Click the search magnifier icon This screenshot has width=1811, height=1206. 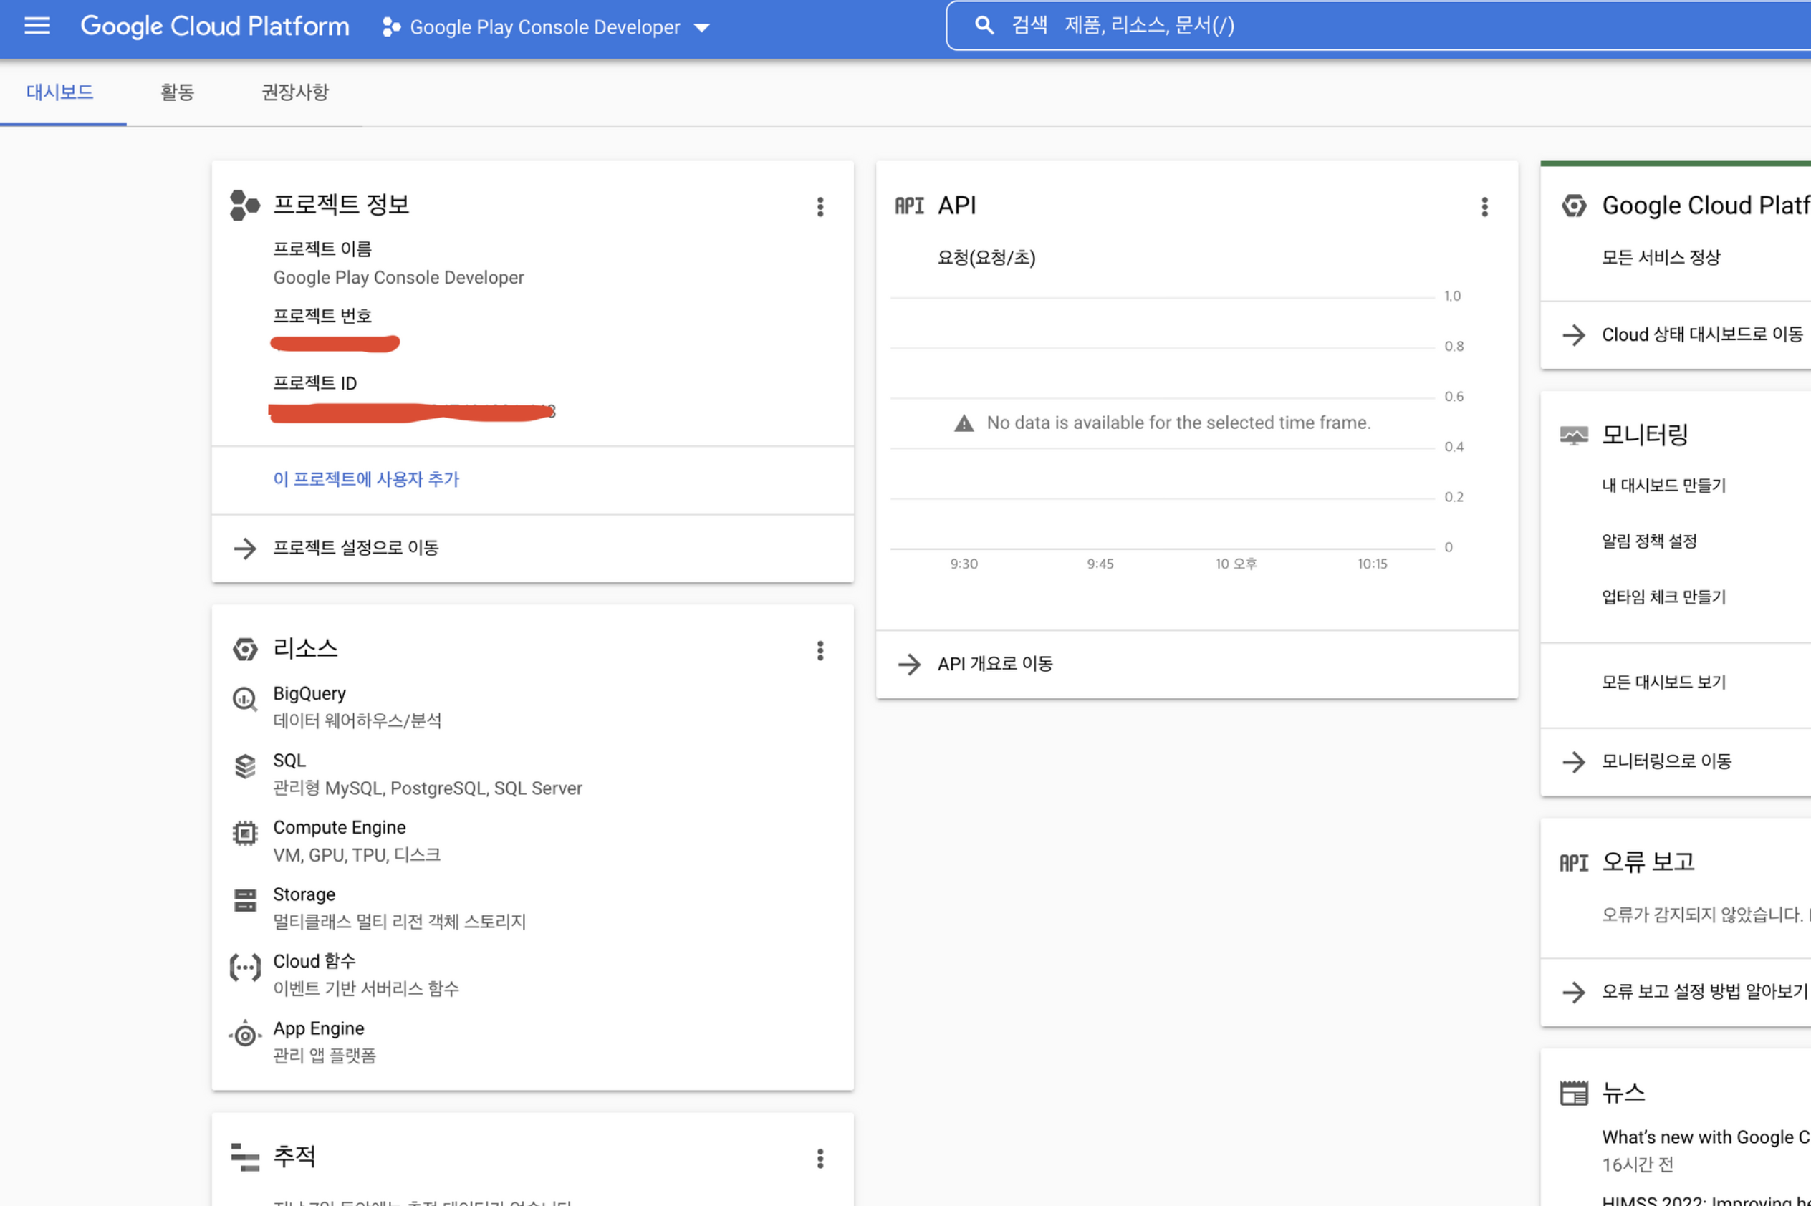(984, 25)
